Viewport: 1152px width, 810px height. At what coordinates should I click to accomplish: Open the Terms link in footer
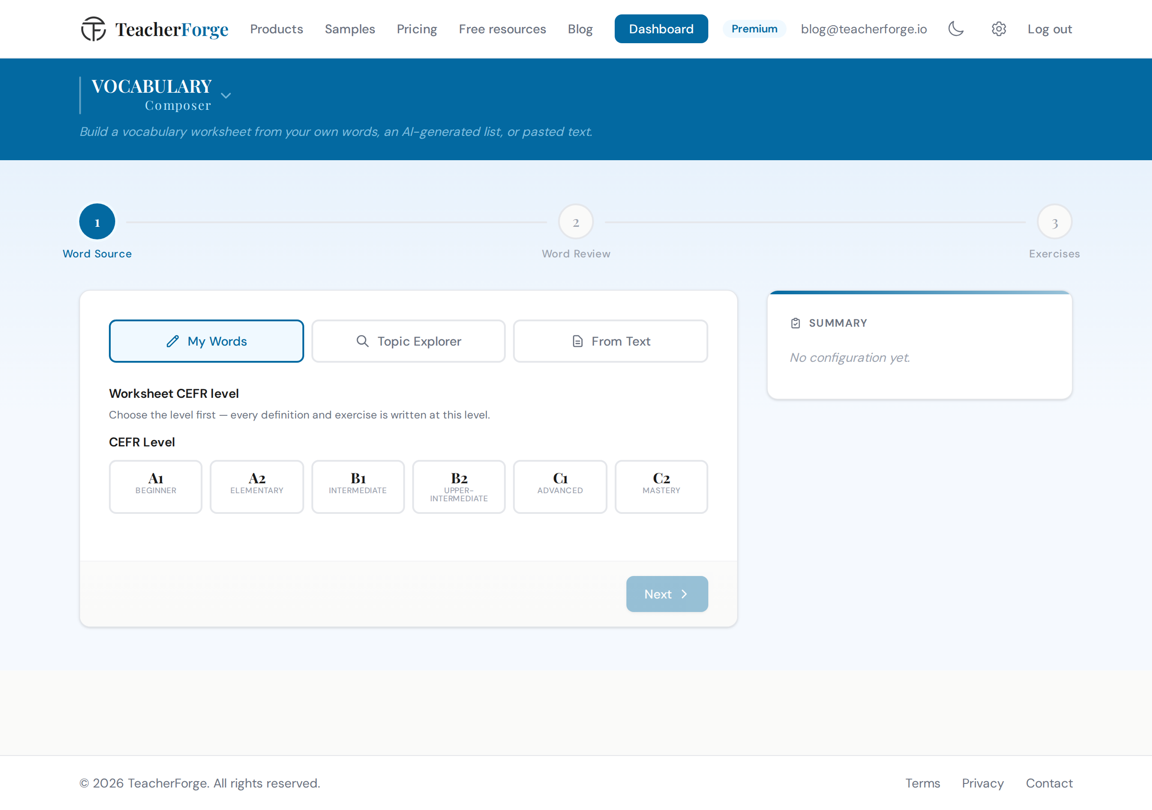click(x=922, y=783)
